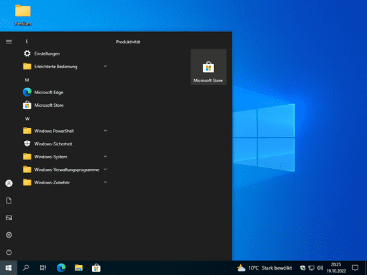Image resolution: width=367 pixels, height=275 pixels.
Task: Open Microsoft Store from the taskbar
Action: click(x=96, y=268)
